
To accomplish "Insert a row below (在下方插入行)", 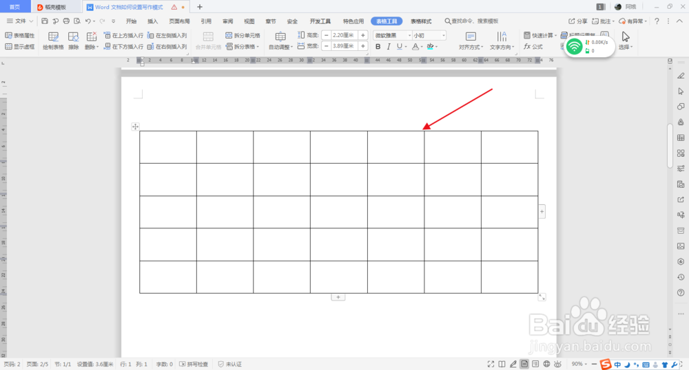I will coord(124,47).
